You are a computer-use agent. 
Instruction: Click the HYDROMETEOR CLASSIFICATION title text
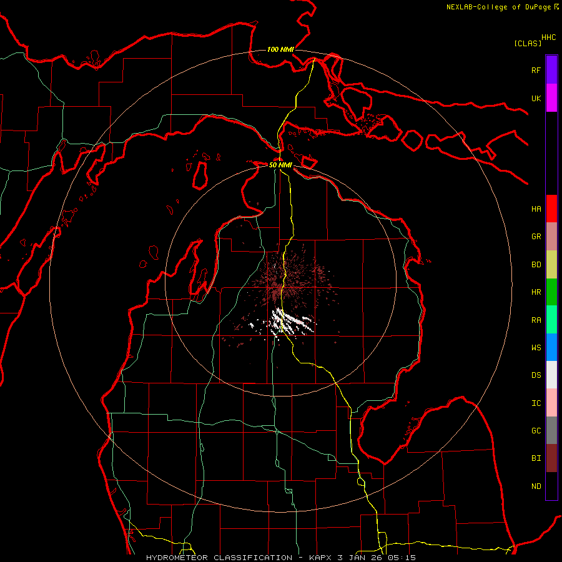[219, 558]
